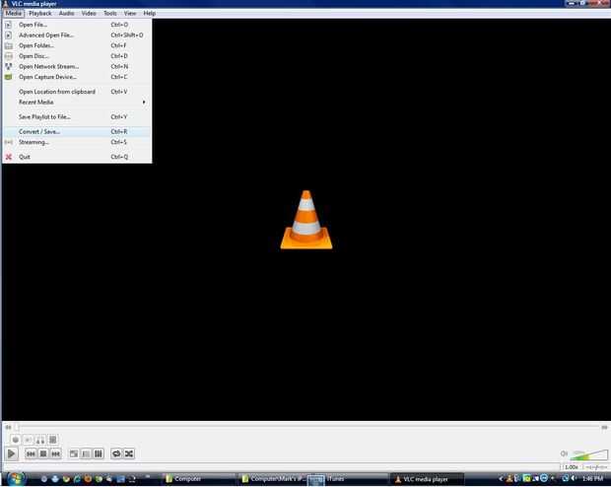Open the Tools menu
The width and height of the screenshot is (611, 487).
click(x=110, y=13)
